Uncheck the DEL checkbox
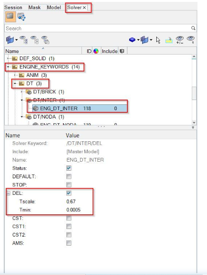 click(69, 193)
